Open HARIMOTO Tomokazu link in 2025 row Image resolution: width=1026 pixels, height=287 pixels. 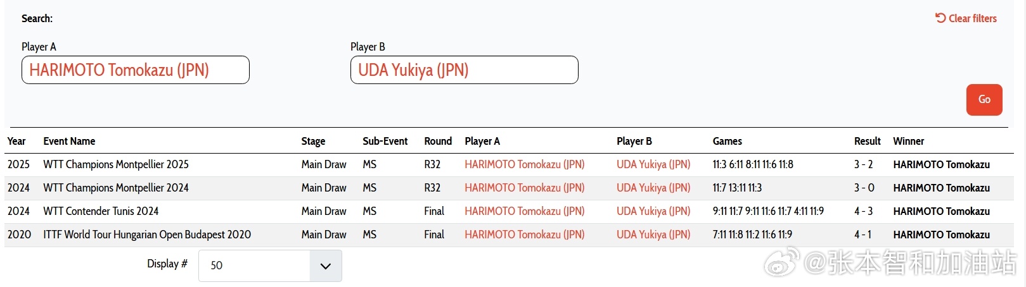point(525,164)
